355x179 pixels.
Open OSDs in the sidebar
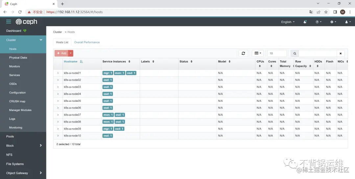coord(13,84)
